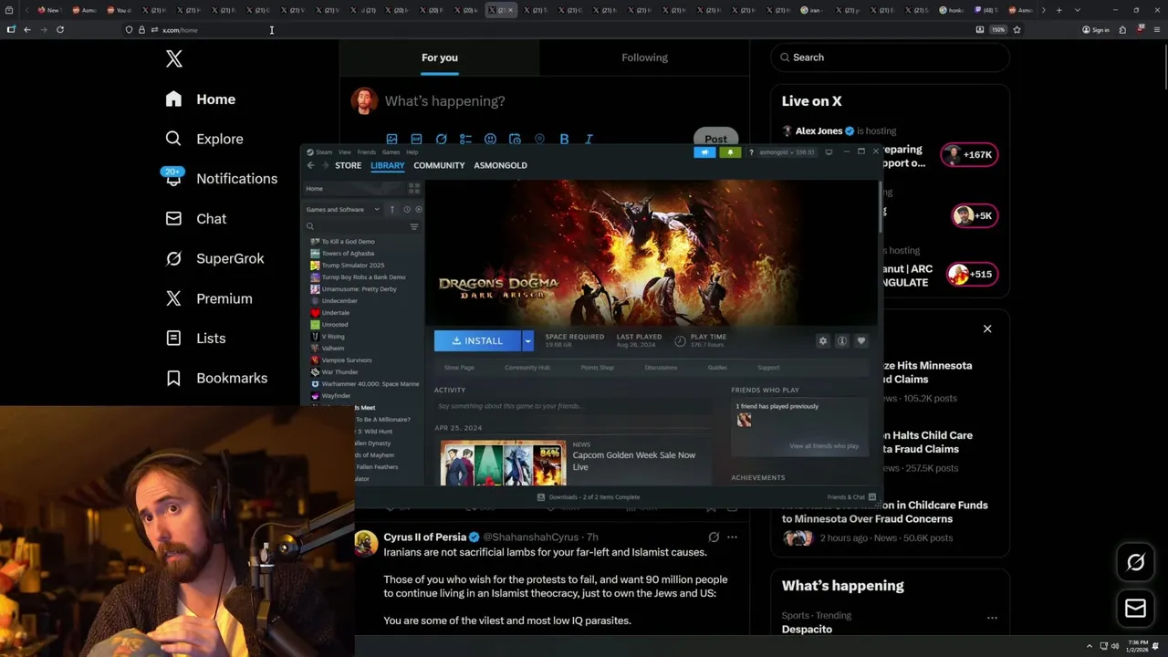
Task: Open the Games menu in Steam
Action: 391,152
